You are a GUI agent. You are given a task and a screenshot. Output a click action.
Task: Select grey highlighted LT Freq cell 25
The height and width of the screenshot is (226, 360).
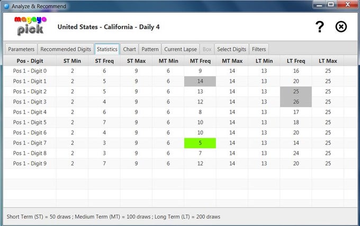coord(296,91)
